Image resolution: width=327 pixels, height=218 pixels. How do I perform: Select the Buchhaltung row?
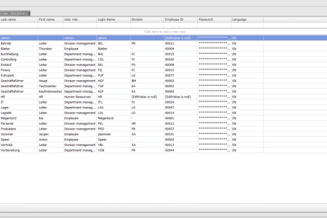[163, 54]
